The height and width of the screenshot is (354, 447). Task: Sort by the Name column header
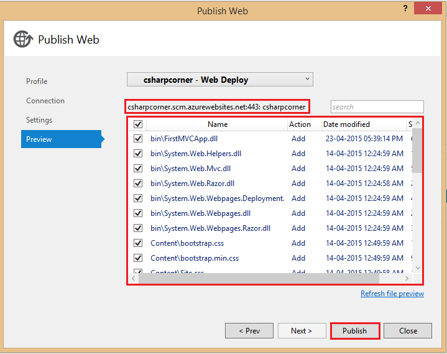pos(217,124)
